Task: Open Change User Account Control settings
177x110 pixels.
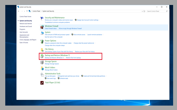Action: [87, 20]
